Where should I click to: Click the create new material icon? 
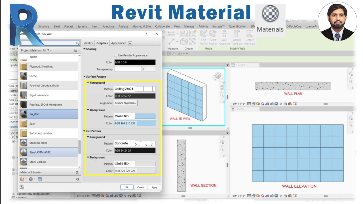click(31, 179)
